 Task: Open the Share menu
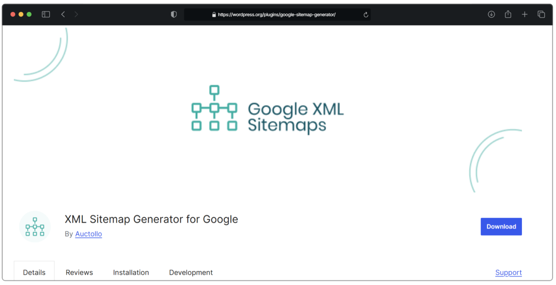pos(508,14)
